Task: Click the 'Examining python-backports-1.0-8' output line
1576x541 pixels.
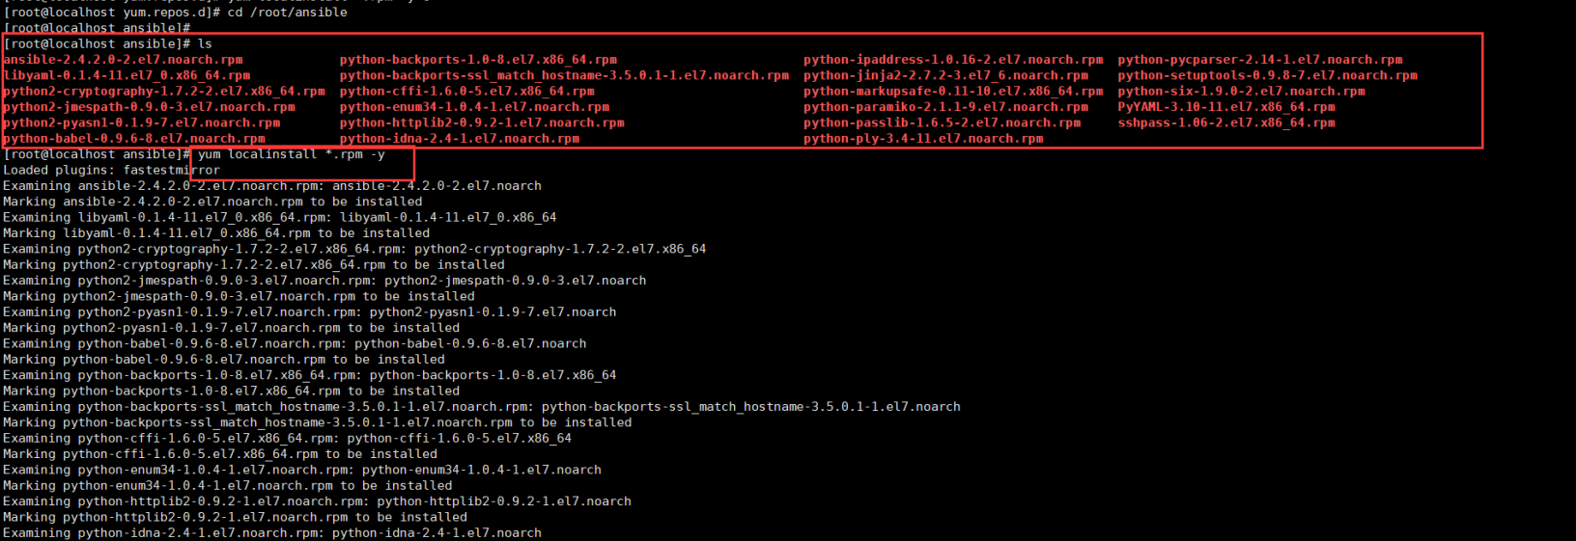Action: click(310, 375)
